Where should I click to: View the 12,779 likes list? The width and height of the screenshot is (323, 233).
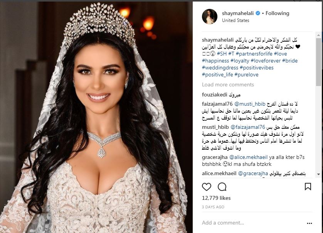[x=216, y=198]
